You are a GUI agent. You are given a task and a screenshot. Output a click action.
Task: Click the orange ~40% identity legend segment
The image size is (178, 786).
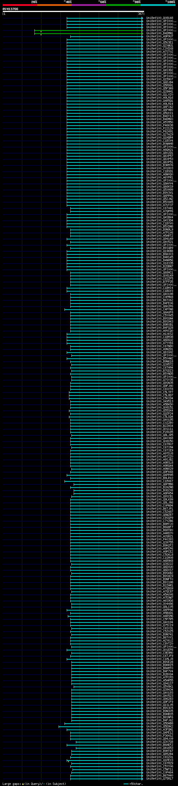pyautogui.click(x=55, y=5)
